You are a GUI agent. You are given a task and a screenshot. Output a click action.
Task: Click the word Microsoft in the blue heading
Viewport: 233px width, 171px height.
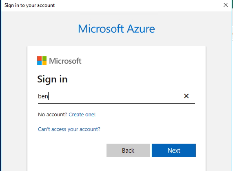click(101, 29)
